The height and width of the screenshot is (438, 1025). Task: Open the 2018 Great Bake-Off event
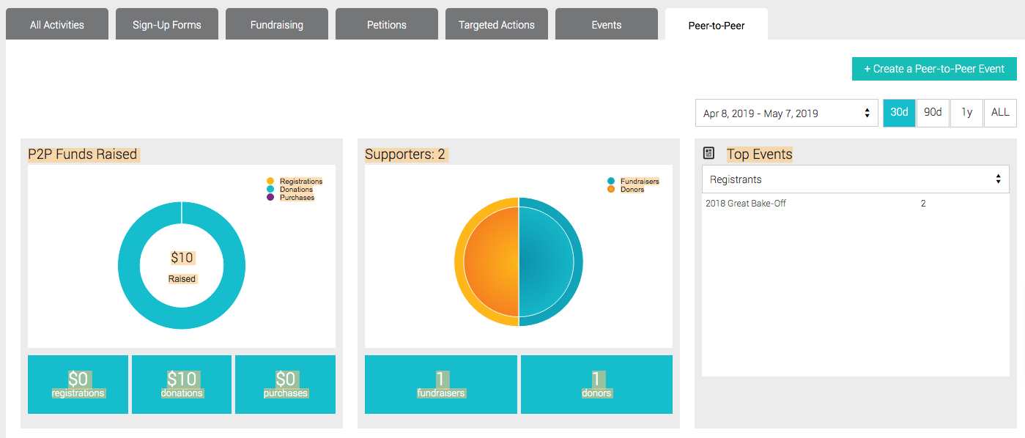click(746, 204)
